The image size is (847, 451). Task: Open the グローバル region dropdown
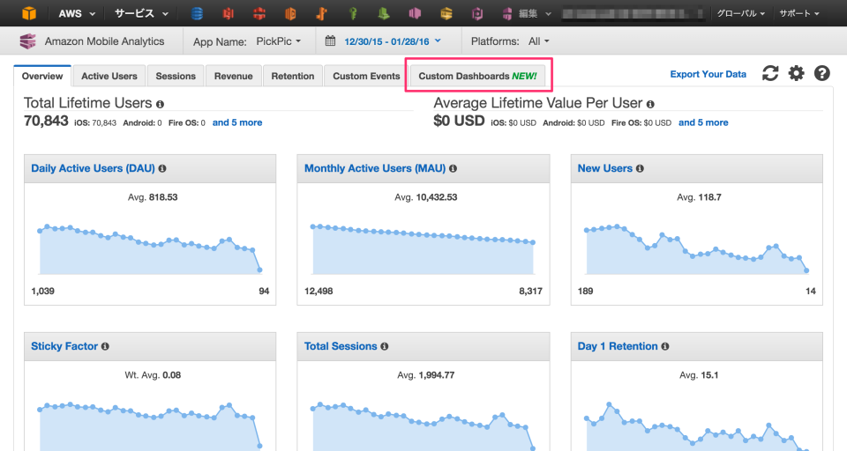pos(740,13)
